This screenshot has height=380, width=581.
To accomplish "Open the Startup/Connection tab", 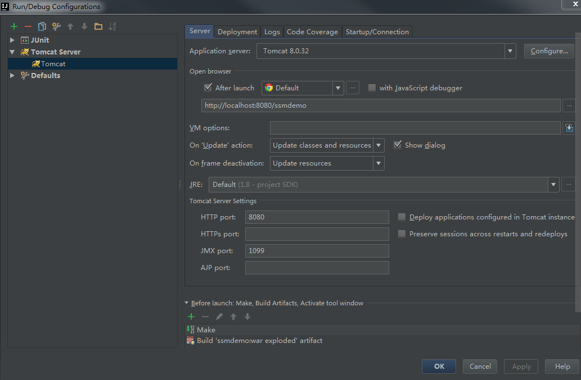I will [377, 32].
